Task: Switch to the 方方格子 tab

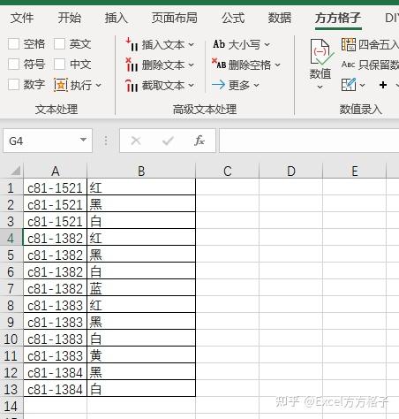Action: point(338,18)
